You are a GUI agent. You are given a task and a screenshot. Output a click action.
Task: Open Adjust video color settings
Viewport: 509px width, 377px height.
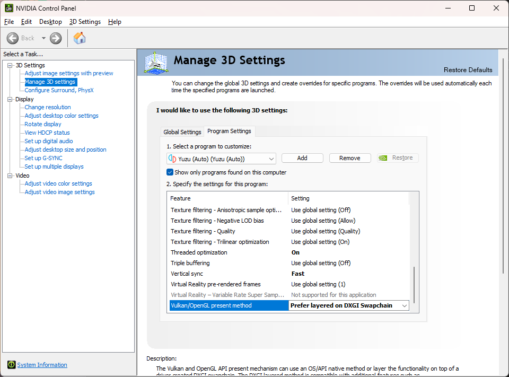click(x=58, y=183)
